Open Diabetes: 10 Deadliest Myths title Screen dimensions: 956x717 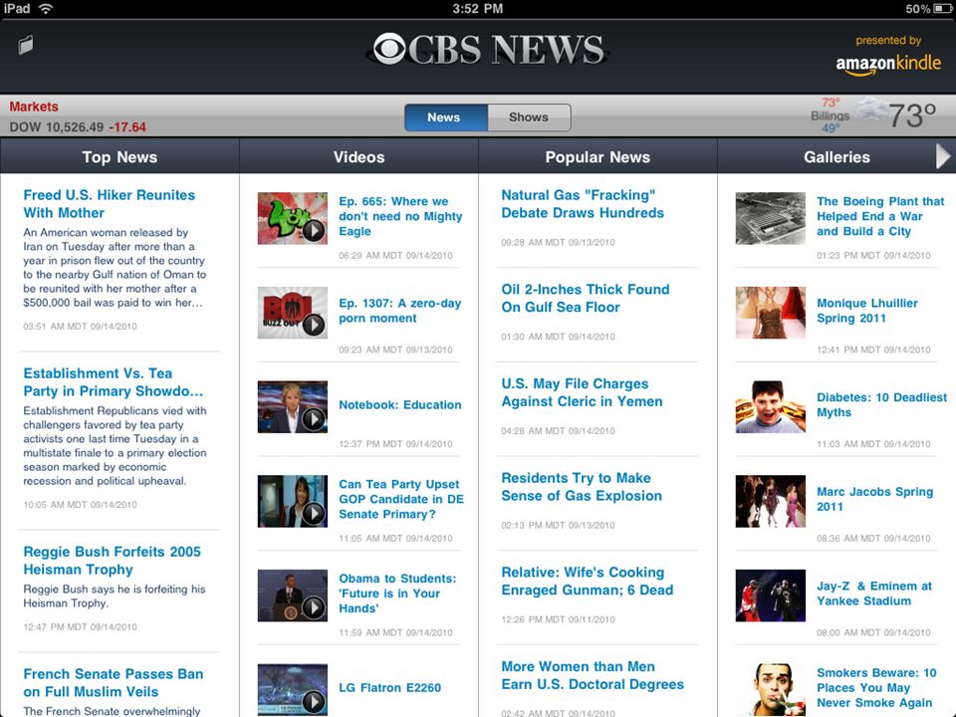[881, 405]
